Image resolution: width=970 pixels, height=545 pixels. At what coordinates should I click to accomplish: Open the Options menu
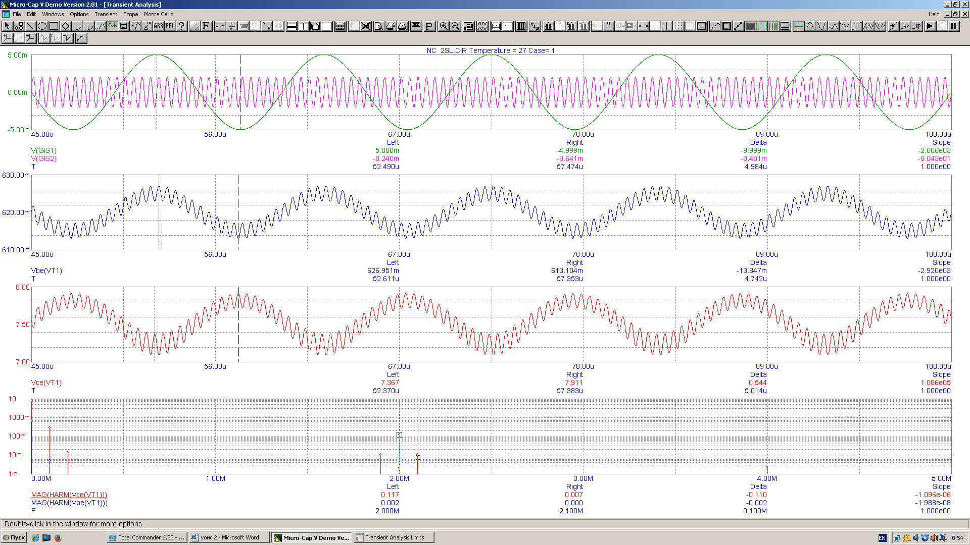pos(79,14)
